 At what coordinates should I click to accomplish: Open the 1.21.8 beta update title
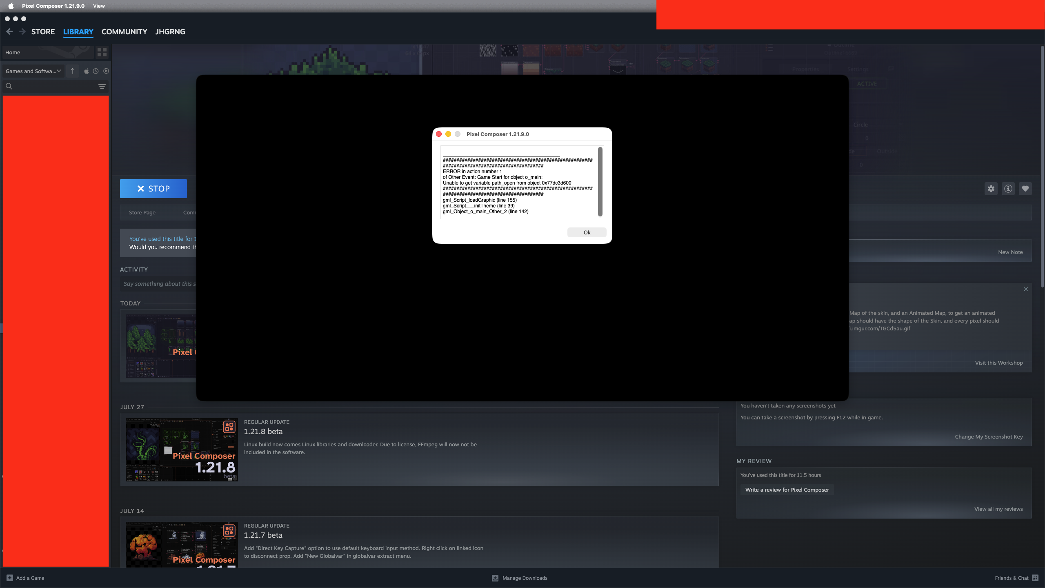pyautogui.click(x=263, y=432)
